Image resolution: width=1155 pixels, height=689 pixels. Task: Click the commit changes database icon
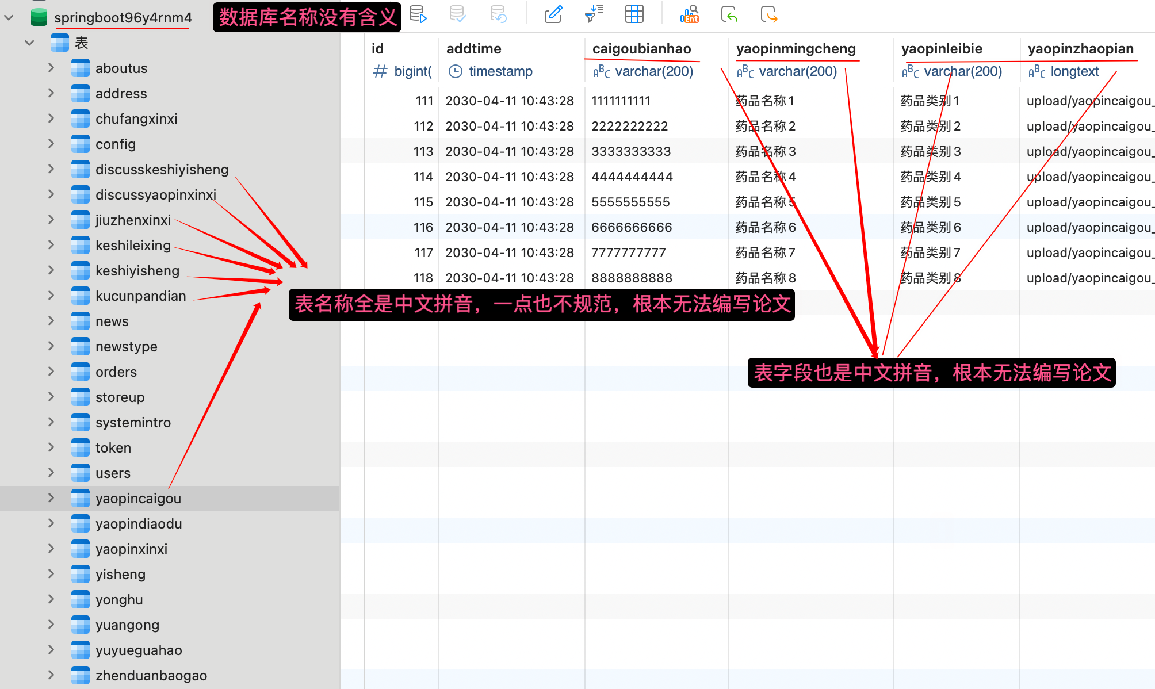458,14
